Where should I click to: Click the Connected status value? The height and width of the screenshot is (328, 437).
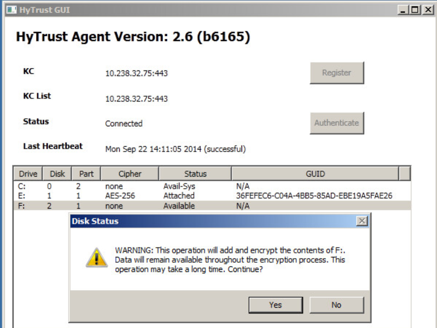[x=124, y=124]
